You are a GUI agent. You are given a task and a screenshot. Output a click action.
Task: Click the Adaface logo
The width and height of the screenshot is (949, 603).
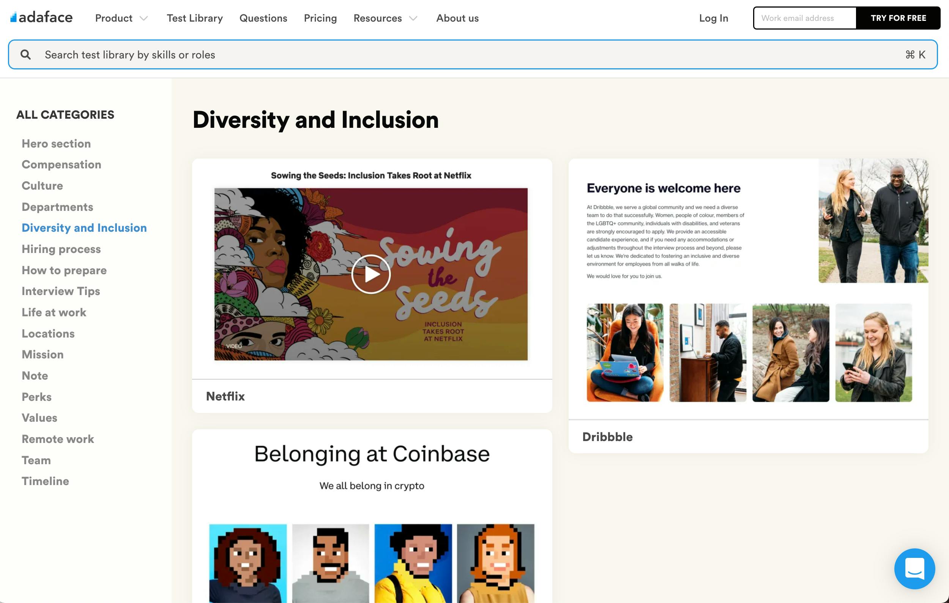(41, 18)
